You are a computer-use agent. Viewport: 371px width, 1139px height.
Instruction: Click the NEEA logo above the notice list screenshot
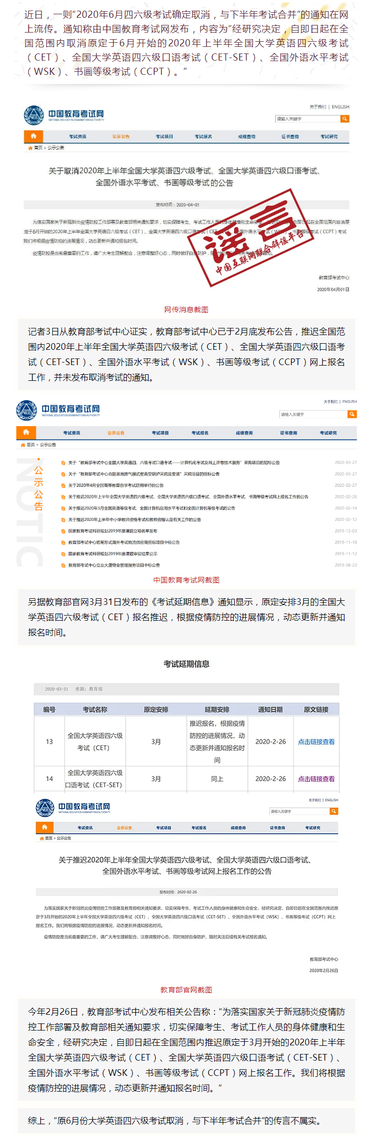click(26, 410)
